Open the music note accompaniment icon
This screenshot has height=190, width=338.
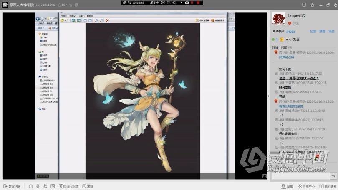[x=45, y=186]
